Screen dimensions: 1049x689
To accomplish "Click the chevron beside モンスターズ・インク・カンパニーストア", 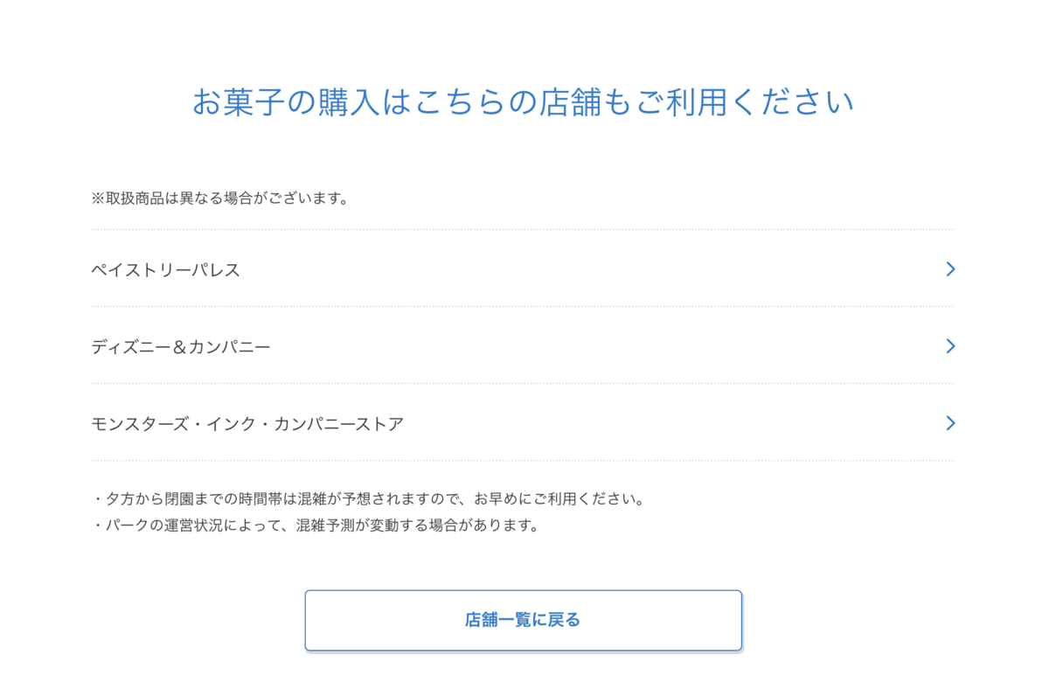I will [x=950, y=423].
